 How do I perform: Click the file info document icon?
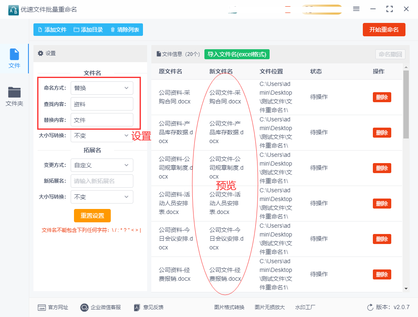[158, 54]
